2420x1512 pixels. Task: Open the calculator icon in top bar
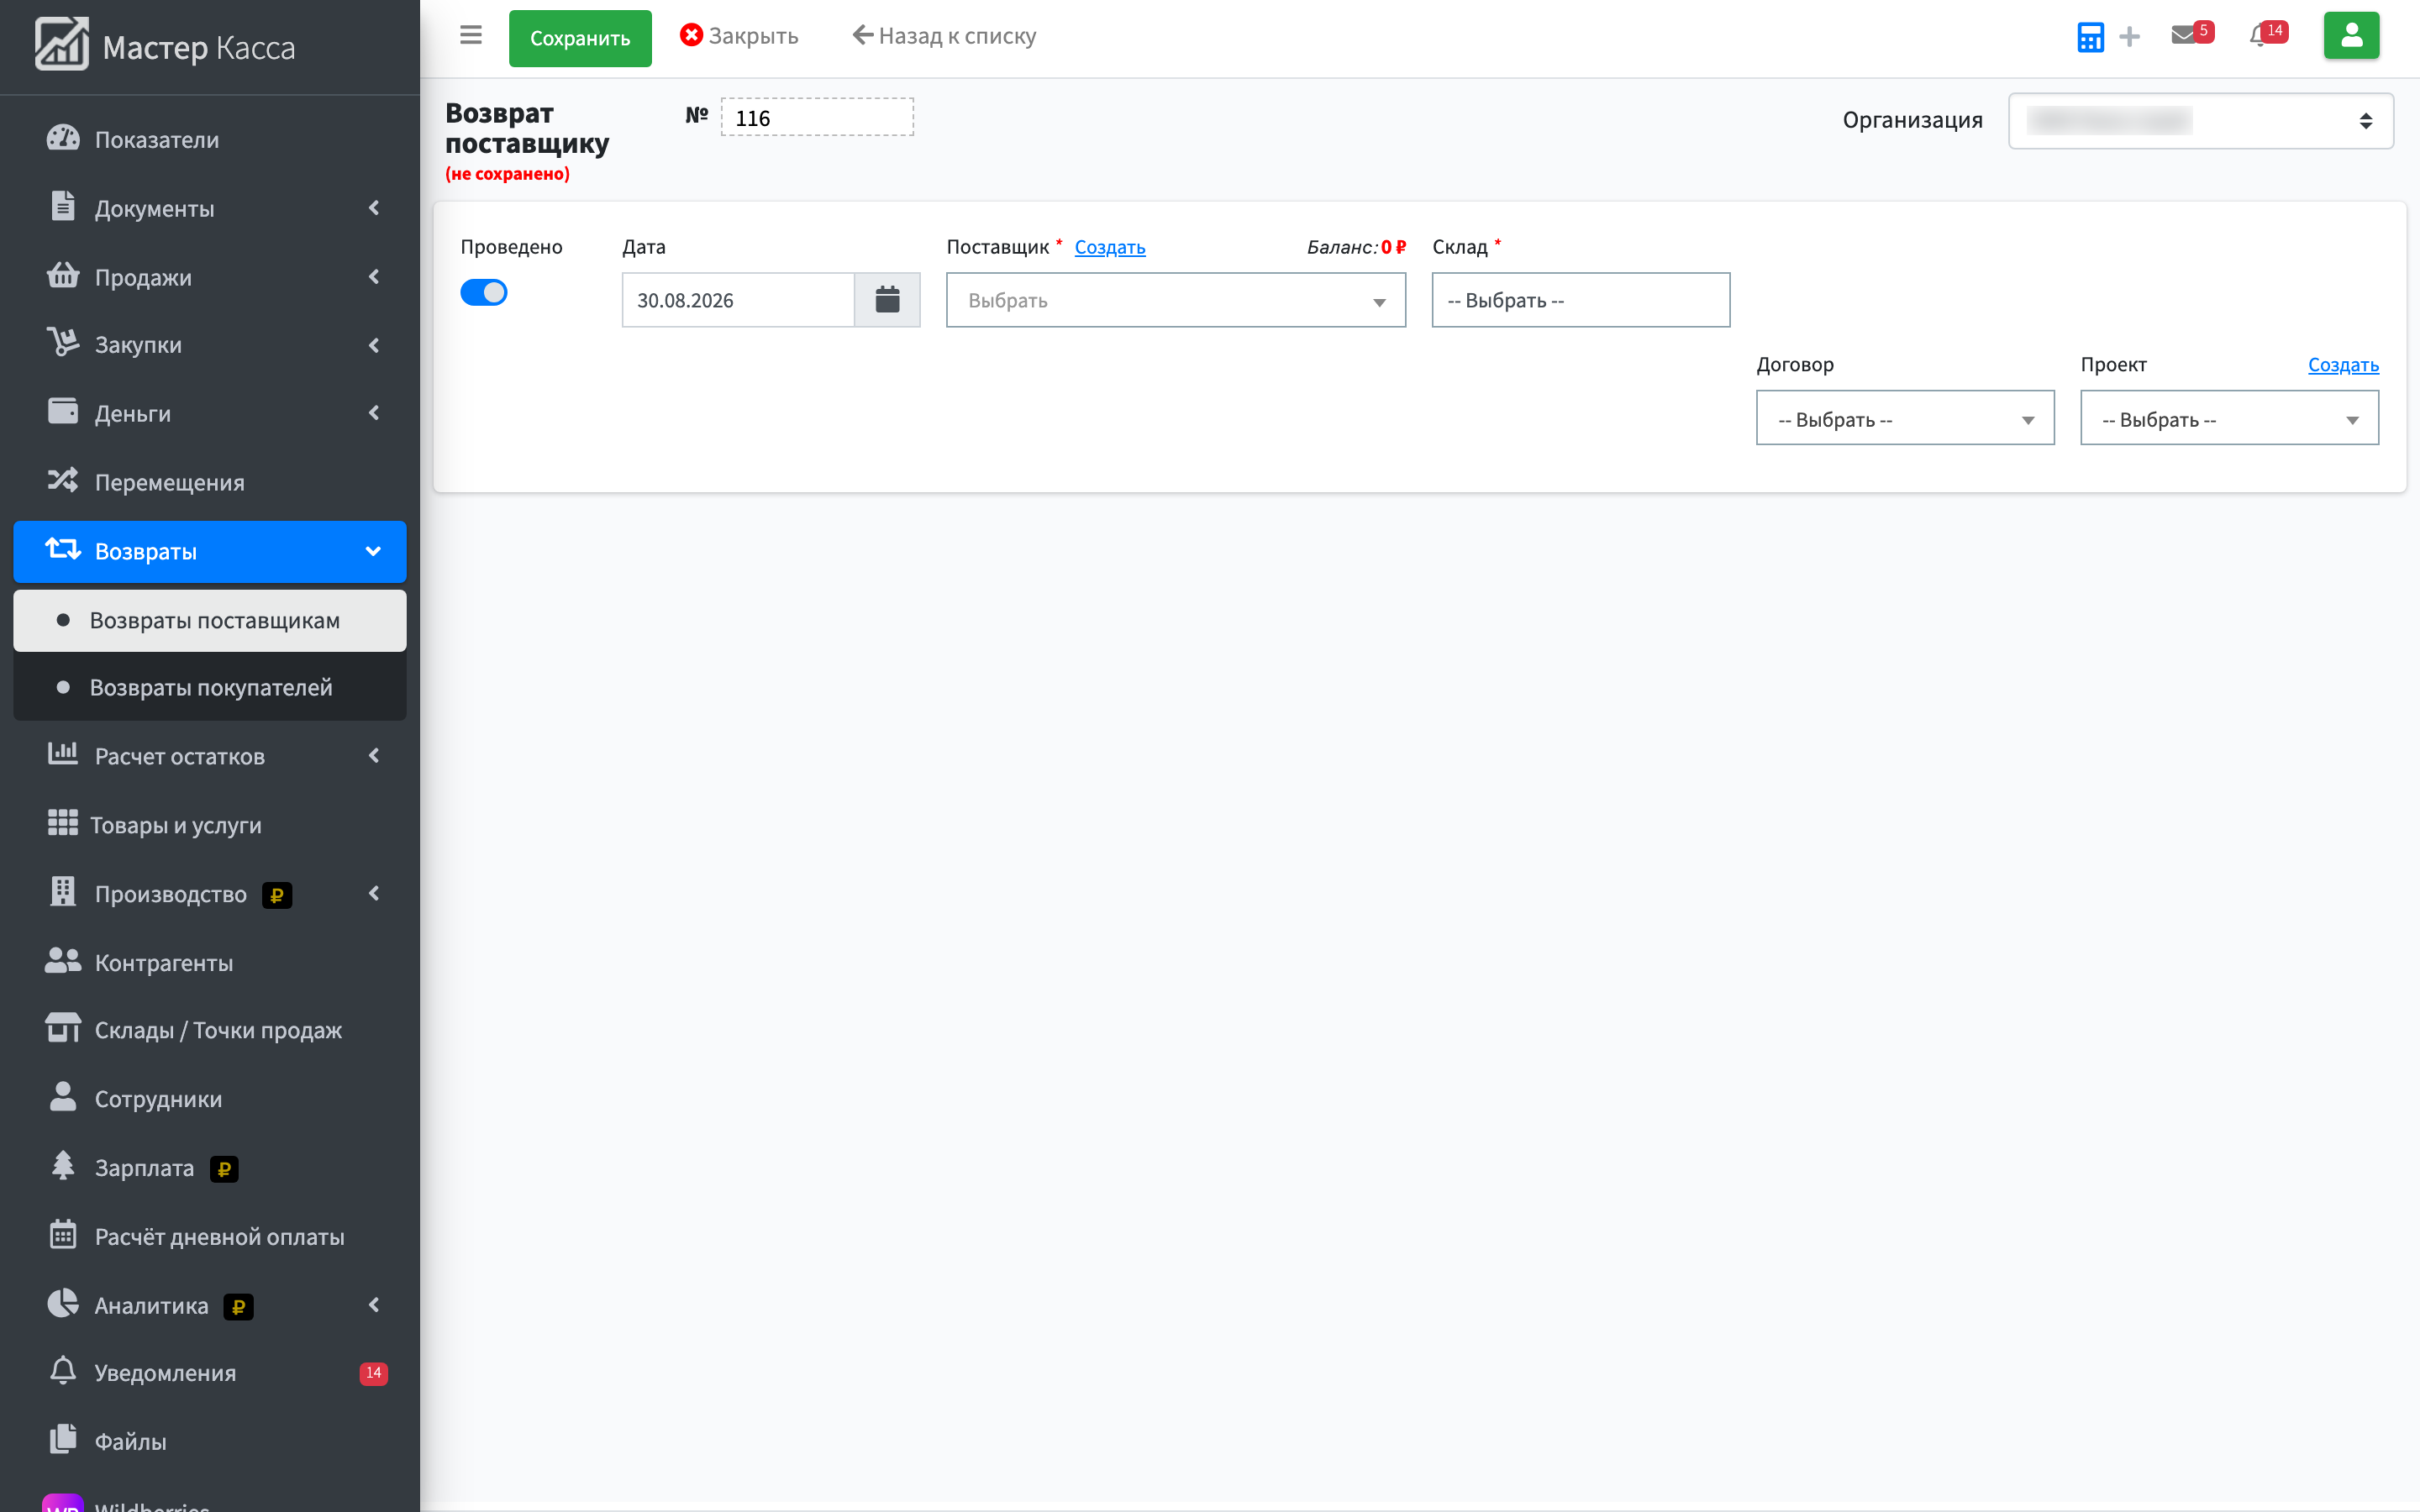coord(2090,37)
